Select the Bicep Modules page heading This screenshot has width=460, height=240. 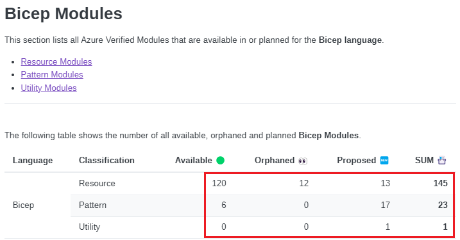(64, 13)
